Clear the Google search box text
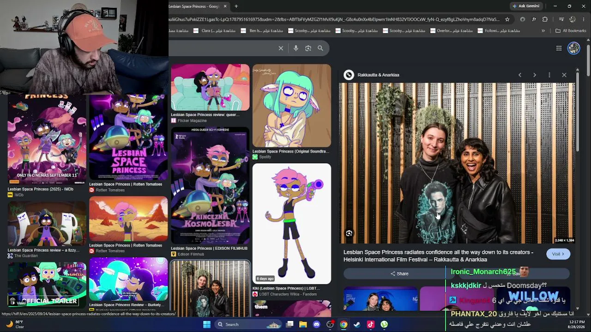Image resolution: width=591 pixels, height=332 pixels. 281,48
